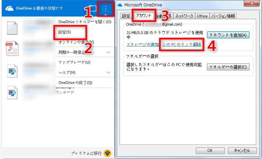Choose OneDriveフォルダーを開く(O) menu entry
This screenshot has height=159, width=262.
pos(84,22)
